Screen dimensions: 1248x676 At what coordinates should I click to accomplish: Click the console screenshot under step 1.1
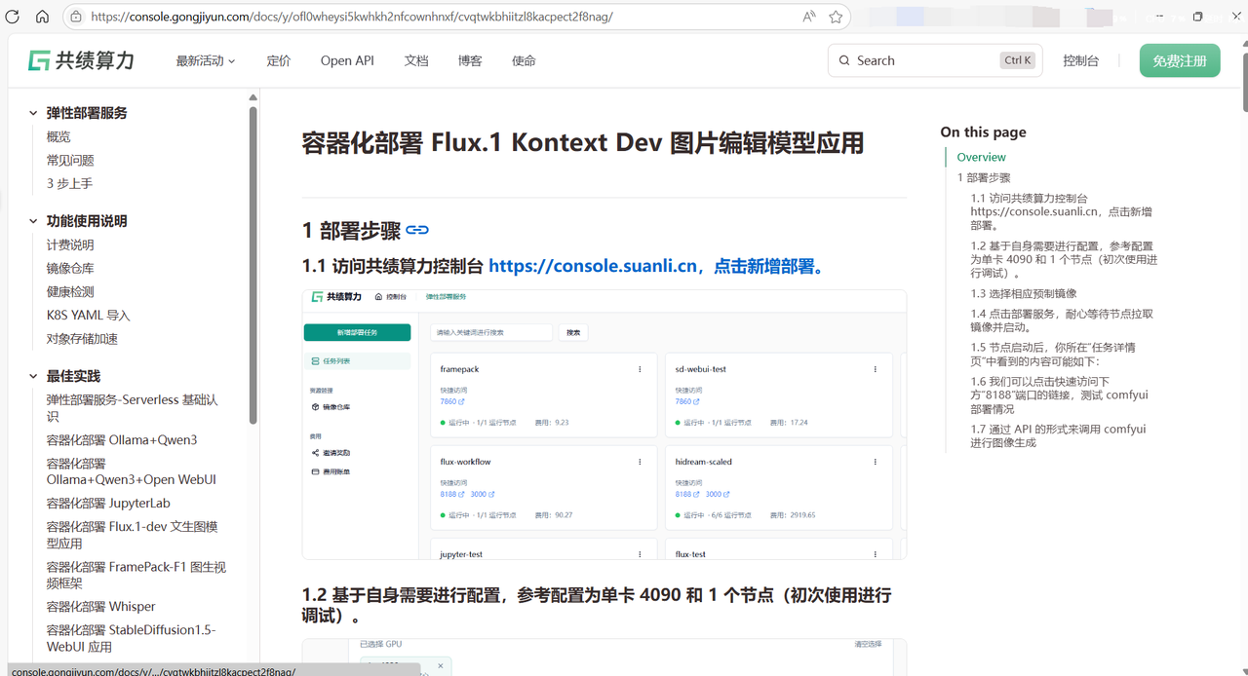(604, 425)
